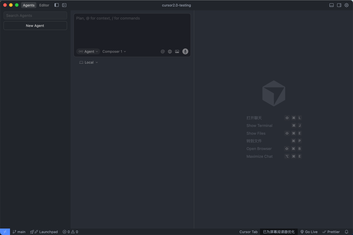
Task: Select the Agents tab
Action: [x=29, y=5]
